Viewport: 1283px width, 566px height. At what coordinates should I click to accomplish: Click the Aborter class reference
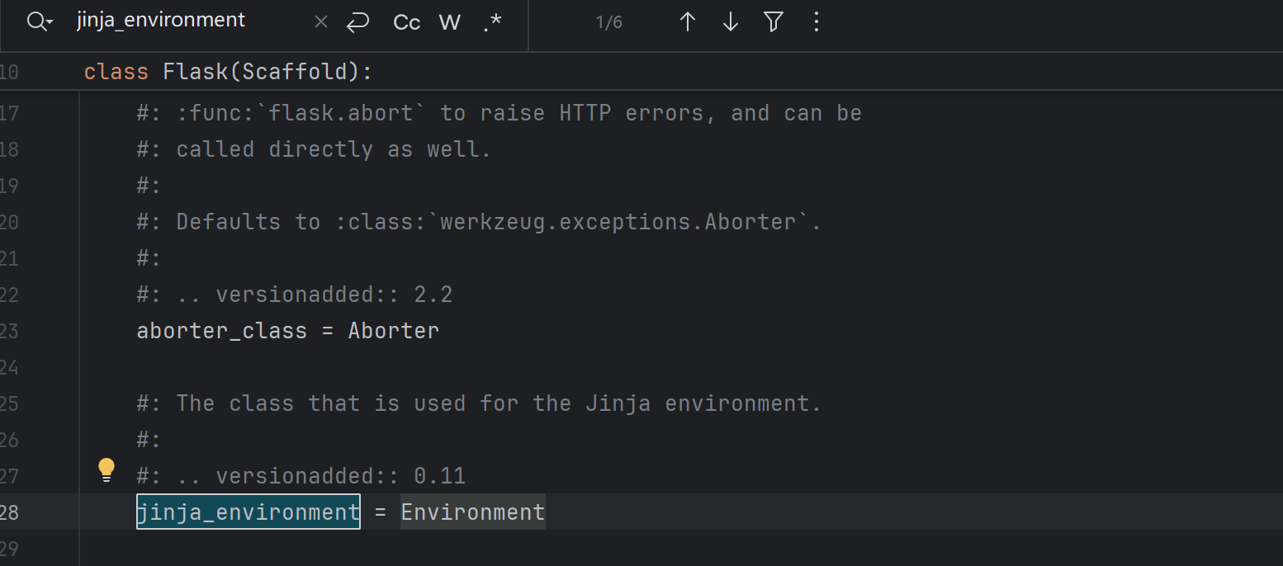[393, 331]
